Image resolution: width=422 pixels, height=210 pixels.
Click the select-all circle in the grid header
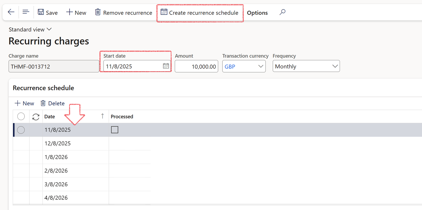click(x=21, y=116)
